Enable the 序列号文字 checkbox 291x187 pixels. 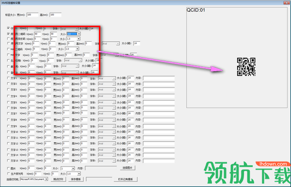(x=8, y=43)
